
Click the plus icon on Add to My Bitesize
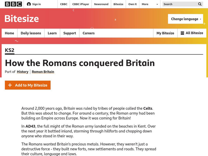(10, 85)
